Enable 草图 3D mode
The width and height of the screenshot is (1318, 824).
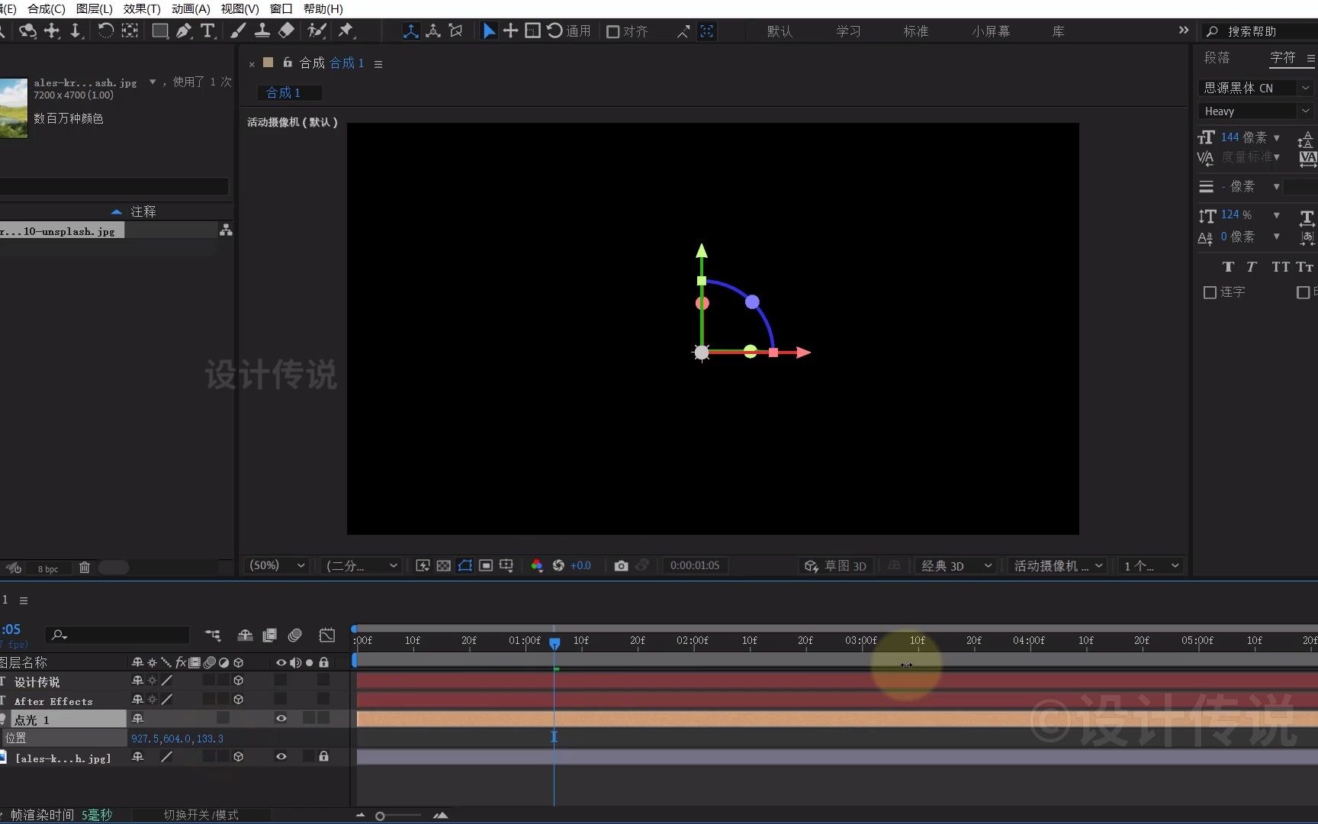click(835, 565)
